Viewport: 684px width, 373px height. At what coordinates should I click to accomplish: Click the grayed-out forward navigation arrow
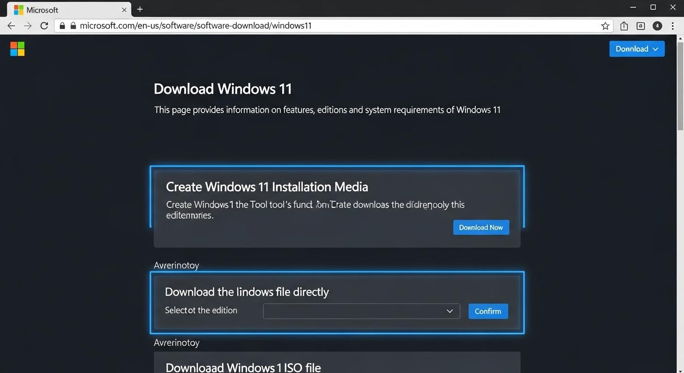[x=28, y=26]
